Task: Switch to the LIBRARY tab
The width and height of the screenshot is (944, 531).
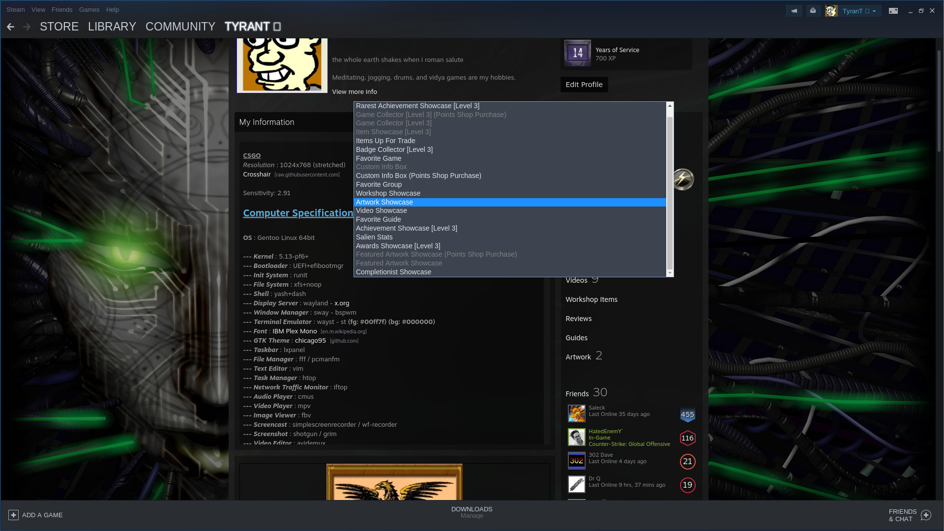Action: (x=112, y=27)
